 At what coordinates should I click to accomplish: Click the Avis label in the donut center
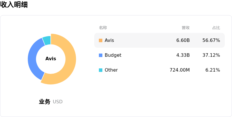pyautogui.click(x=51, y=59)
